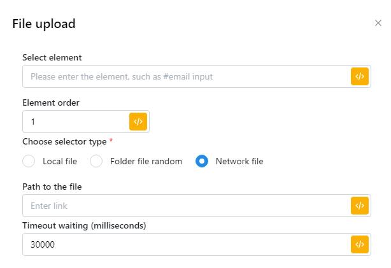Focus the Select element input field
Screen dimensions: 391x268
pos(186,76)
